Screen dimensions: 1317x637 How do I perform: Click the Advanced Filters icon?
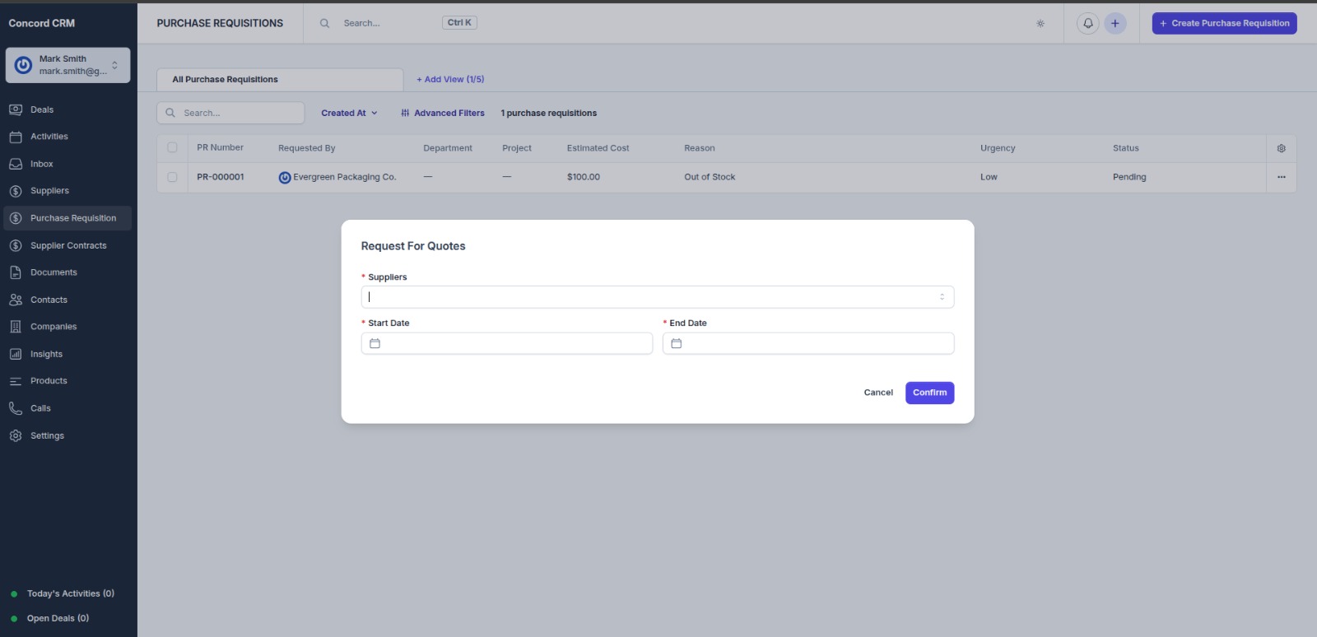pyautogui.click(x=405, y=114)
